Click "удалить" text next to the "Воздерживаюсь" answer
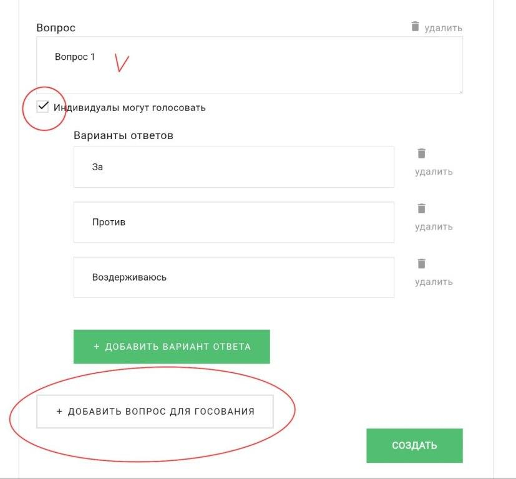 pyautogui.click(x=434, y=282)
